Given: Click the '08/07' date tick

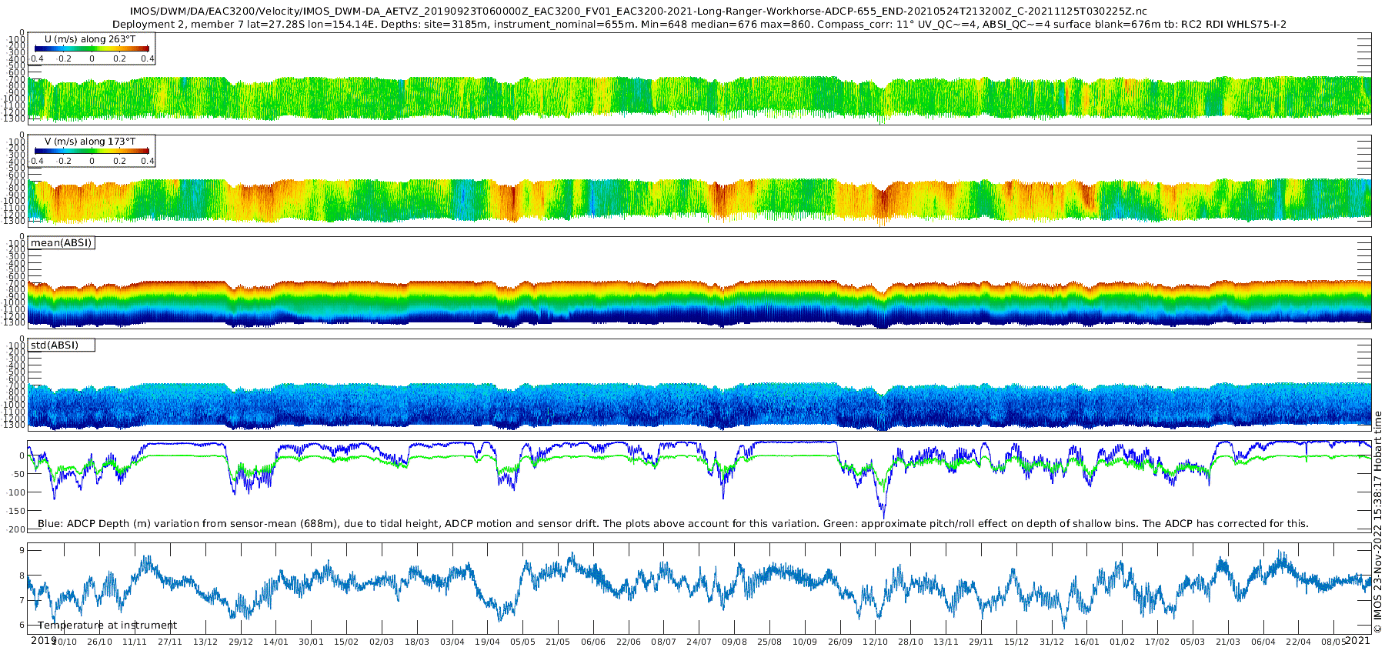Looking at the screenshot, I should [x=664, y=642].
